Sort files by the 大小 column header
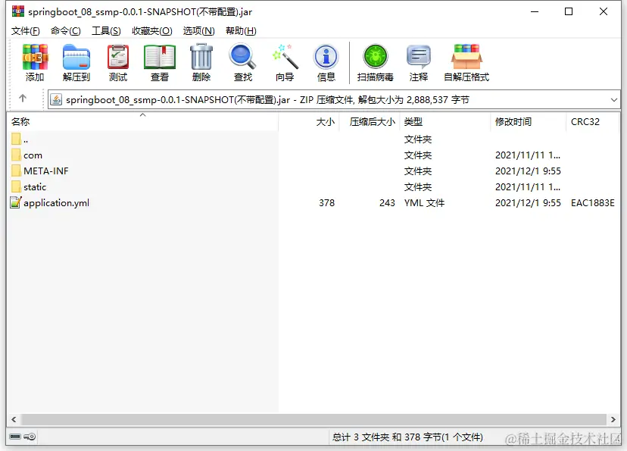627x451 pixels. click(326, 121)
